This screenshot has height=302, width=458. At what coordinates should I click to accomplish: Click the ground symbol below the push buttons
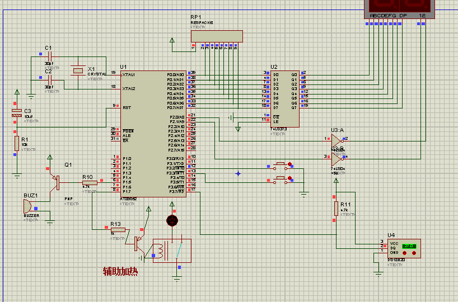(x=304, y=194)
